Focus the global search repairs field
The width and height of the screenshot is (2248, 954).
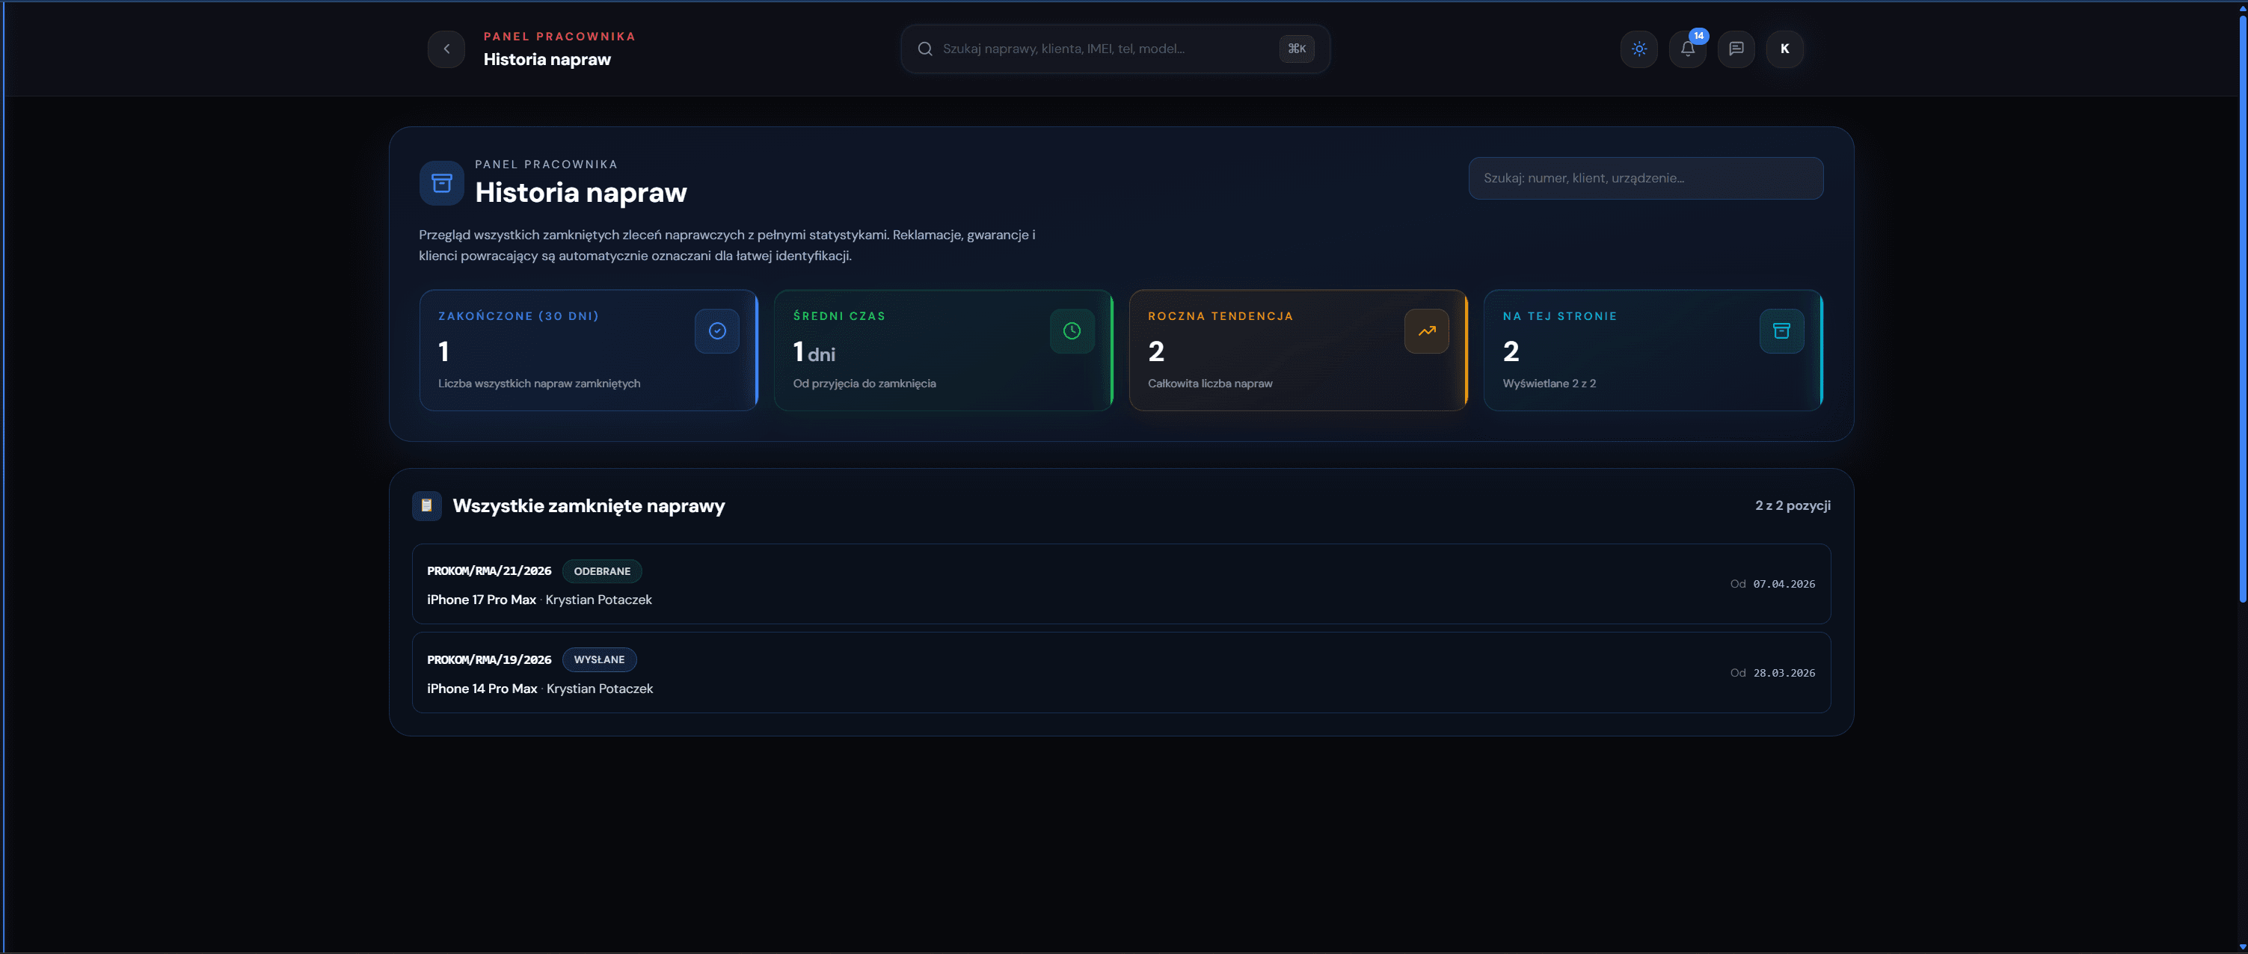pyautogui.click(x=1114, y=49)
